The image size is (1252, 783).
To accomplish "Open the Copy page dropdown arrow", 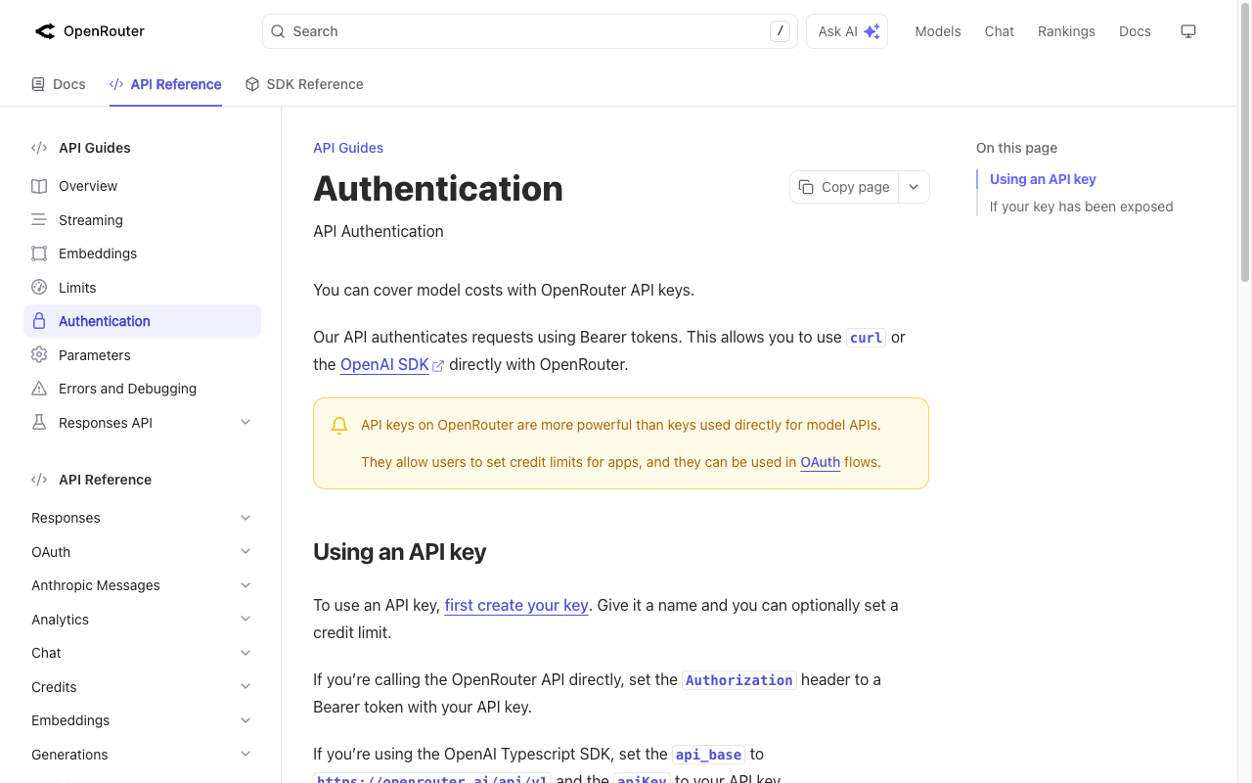I will coord(914,186).
